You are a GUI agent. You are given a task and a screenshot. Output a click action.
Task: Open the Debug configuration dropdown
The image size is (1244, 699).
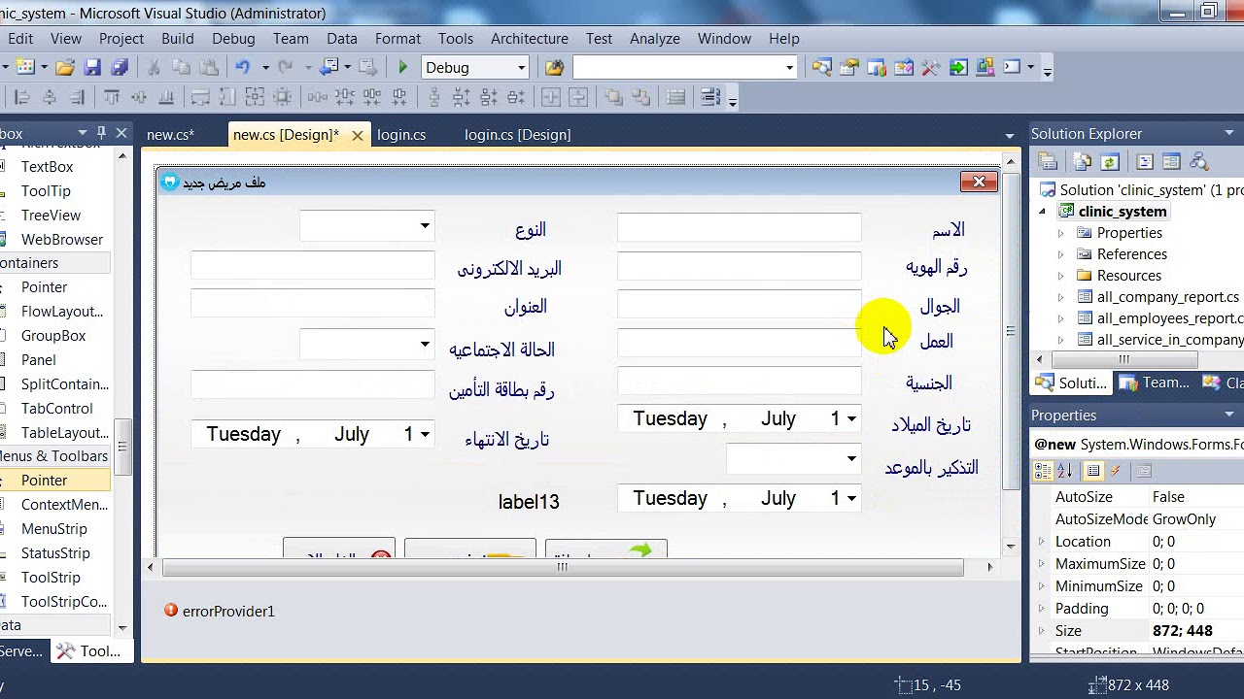(521, 67)
